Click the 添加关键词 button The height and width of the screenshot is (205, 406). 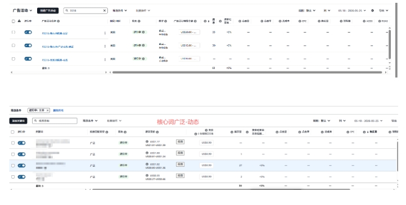[19, 121]
